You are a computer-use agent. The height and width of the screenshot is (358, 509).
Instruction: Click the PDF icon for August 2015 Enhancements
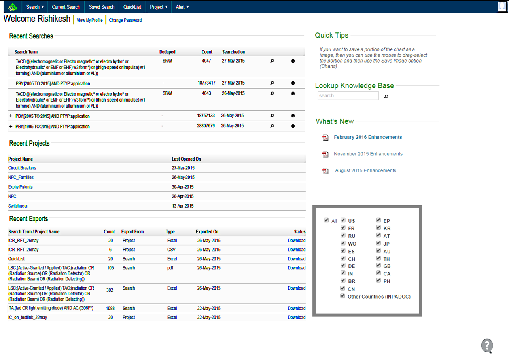tap(325, 171)
